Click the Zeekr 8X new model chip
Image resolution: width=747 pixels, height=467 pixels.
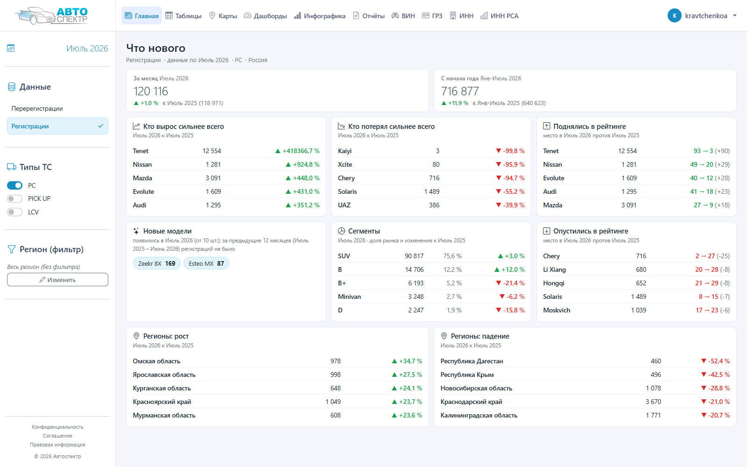pos(156,263)
